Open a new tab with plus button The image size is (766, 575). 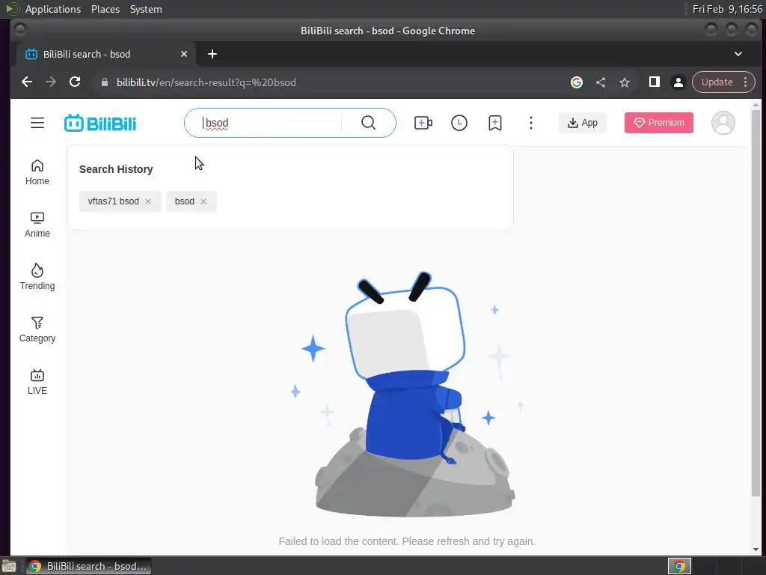(x=212, y=54)
